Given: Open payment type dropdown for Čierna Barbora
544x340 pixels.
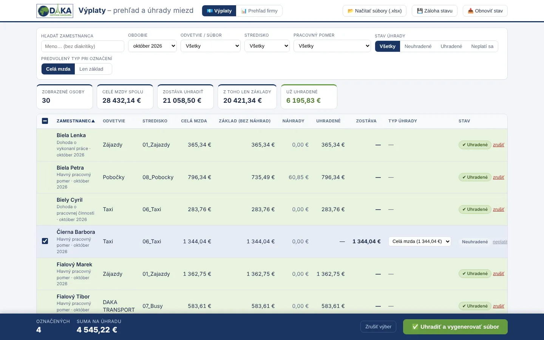Looking at the screenshot, I should click(420, 241).
